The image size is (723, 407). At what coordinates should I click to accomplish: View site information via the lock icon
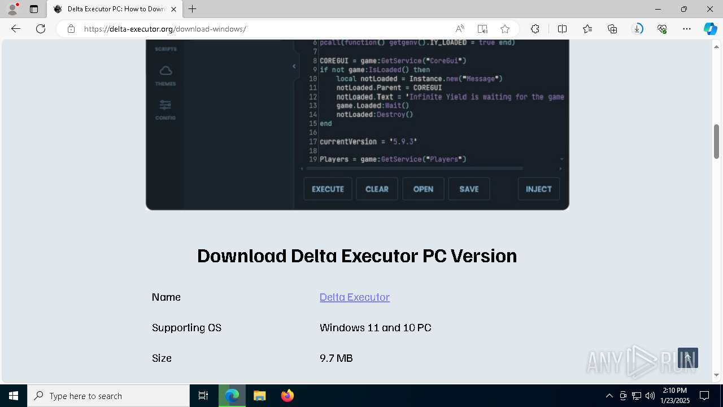pos(71,29)
